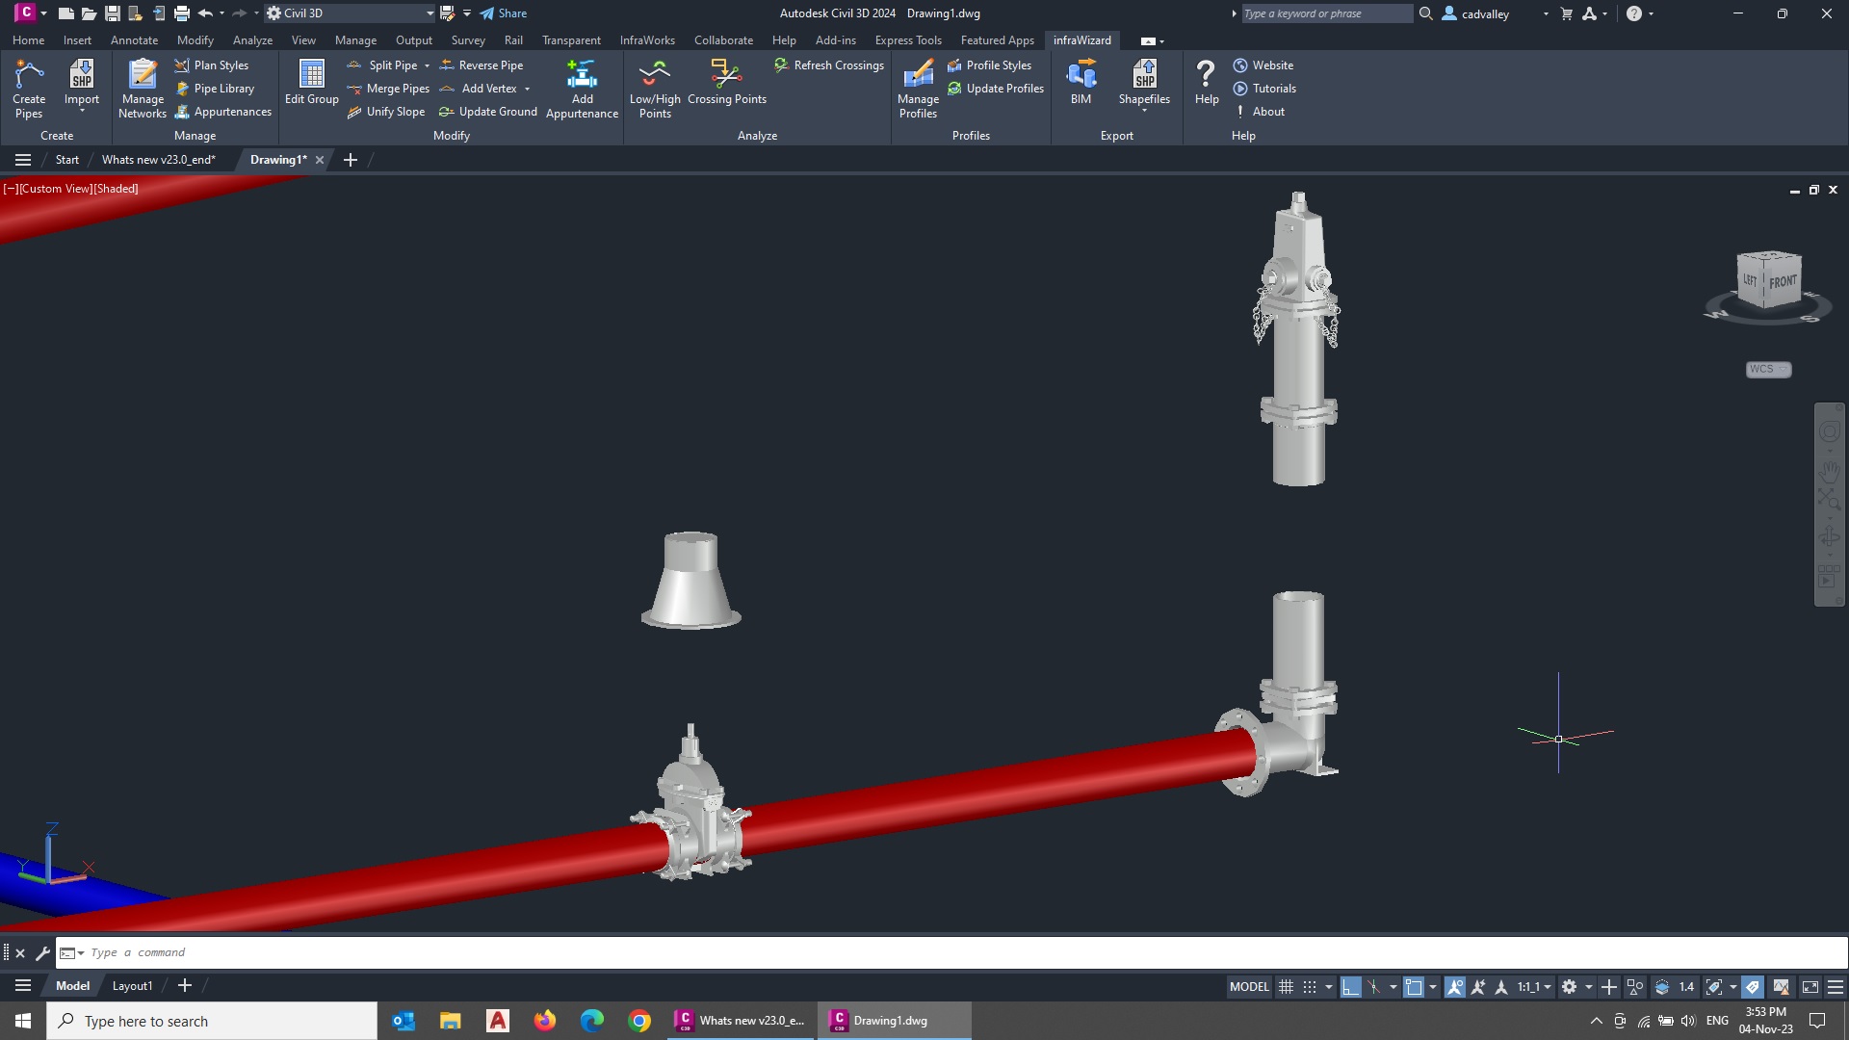The image size is (1849, 1040).
Task: Open the Analyze ribbon tab
Action: tap(252, 40)
